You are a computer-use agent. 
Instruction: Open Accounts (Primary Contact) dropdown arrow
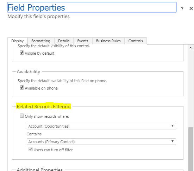(x=173, y=141)
